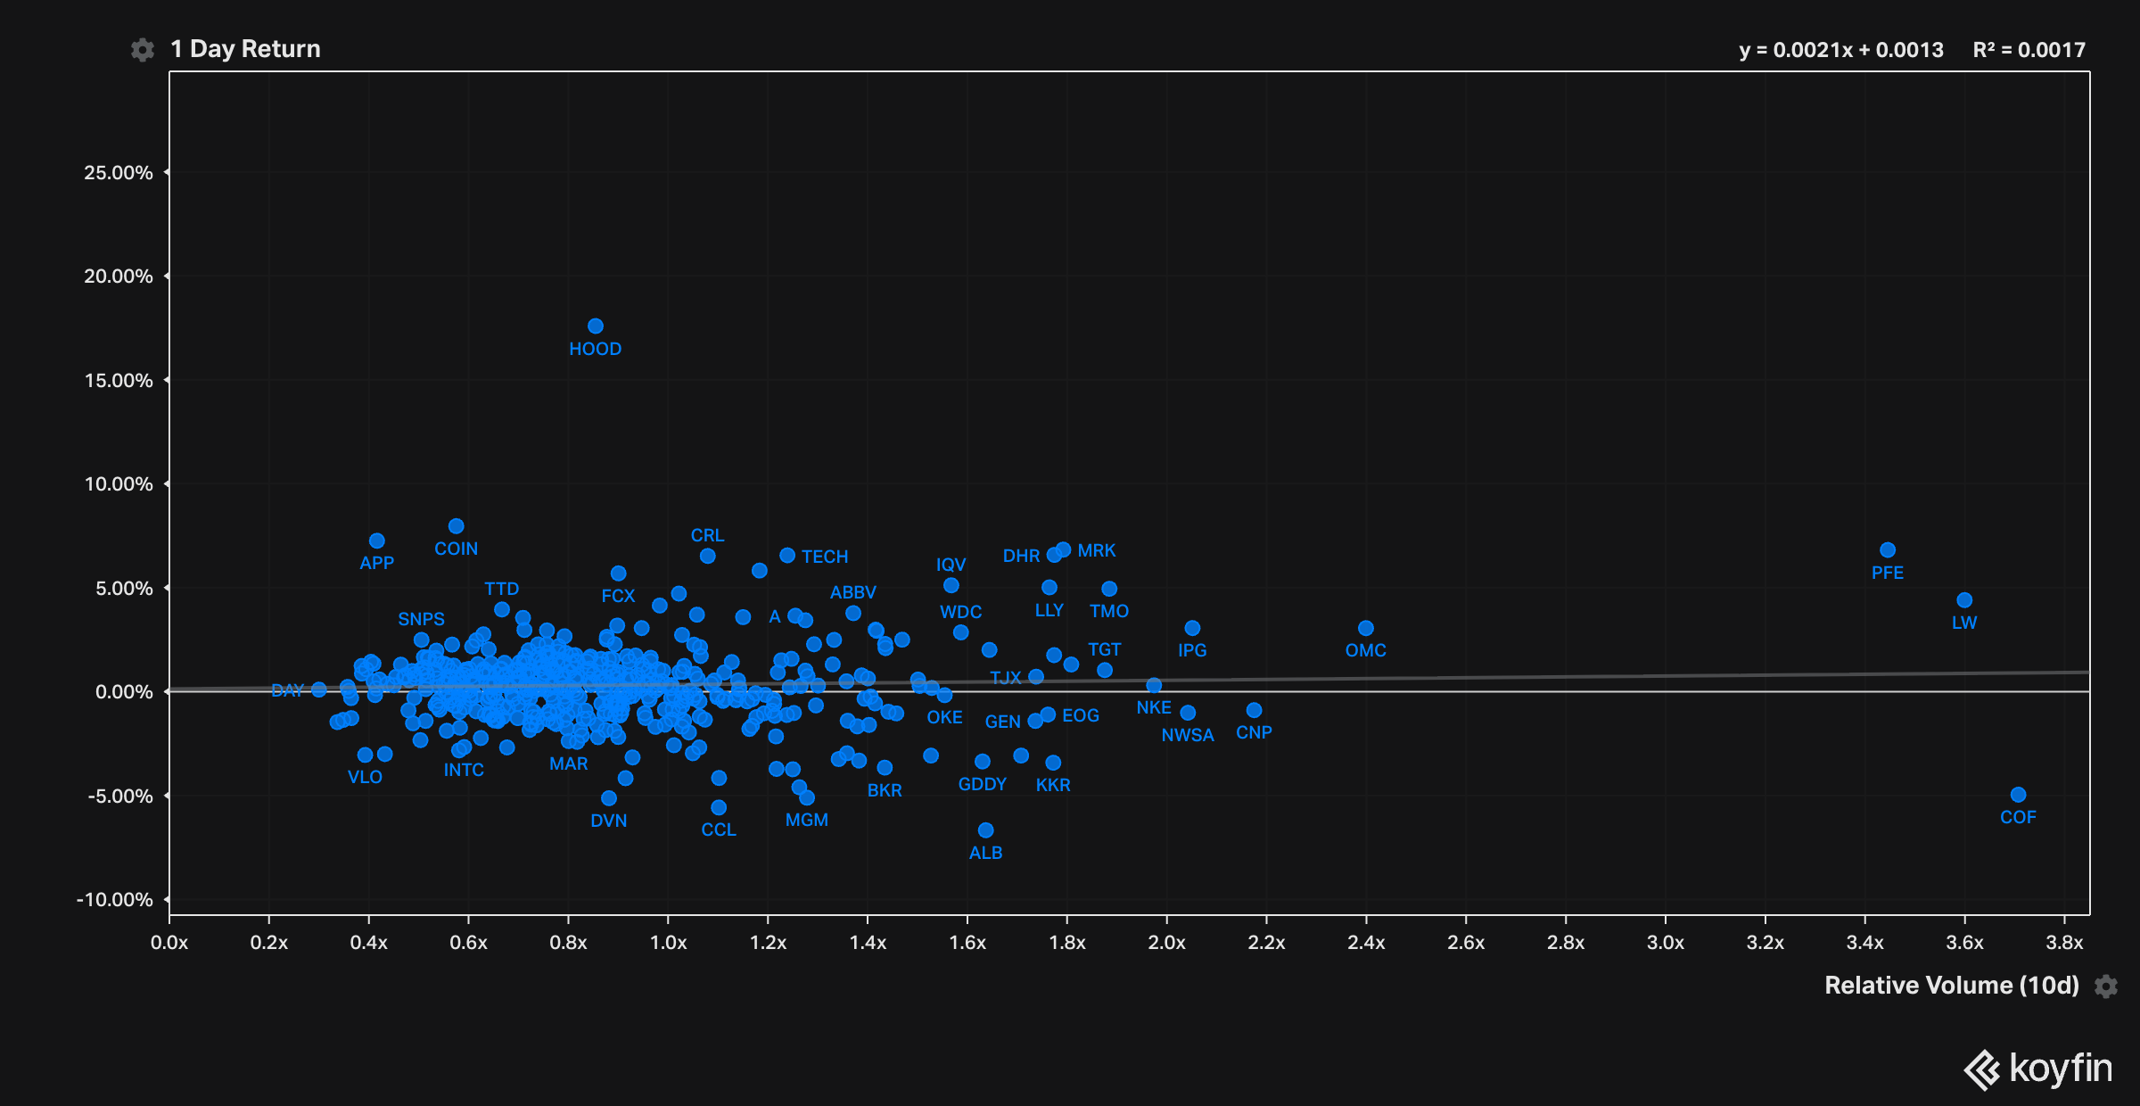Select the LW data point
This screenshot has height=1106, width=2140.
click(x=1964, y=600)
